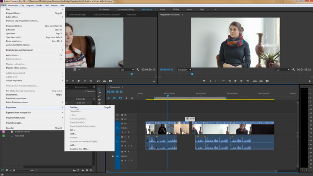Mute audio track A1
The image size is (313, 176).
pyautogui.click(x=125, y=137)
